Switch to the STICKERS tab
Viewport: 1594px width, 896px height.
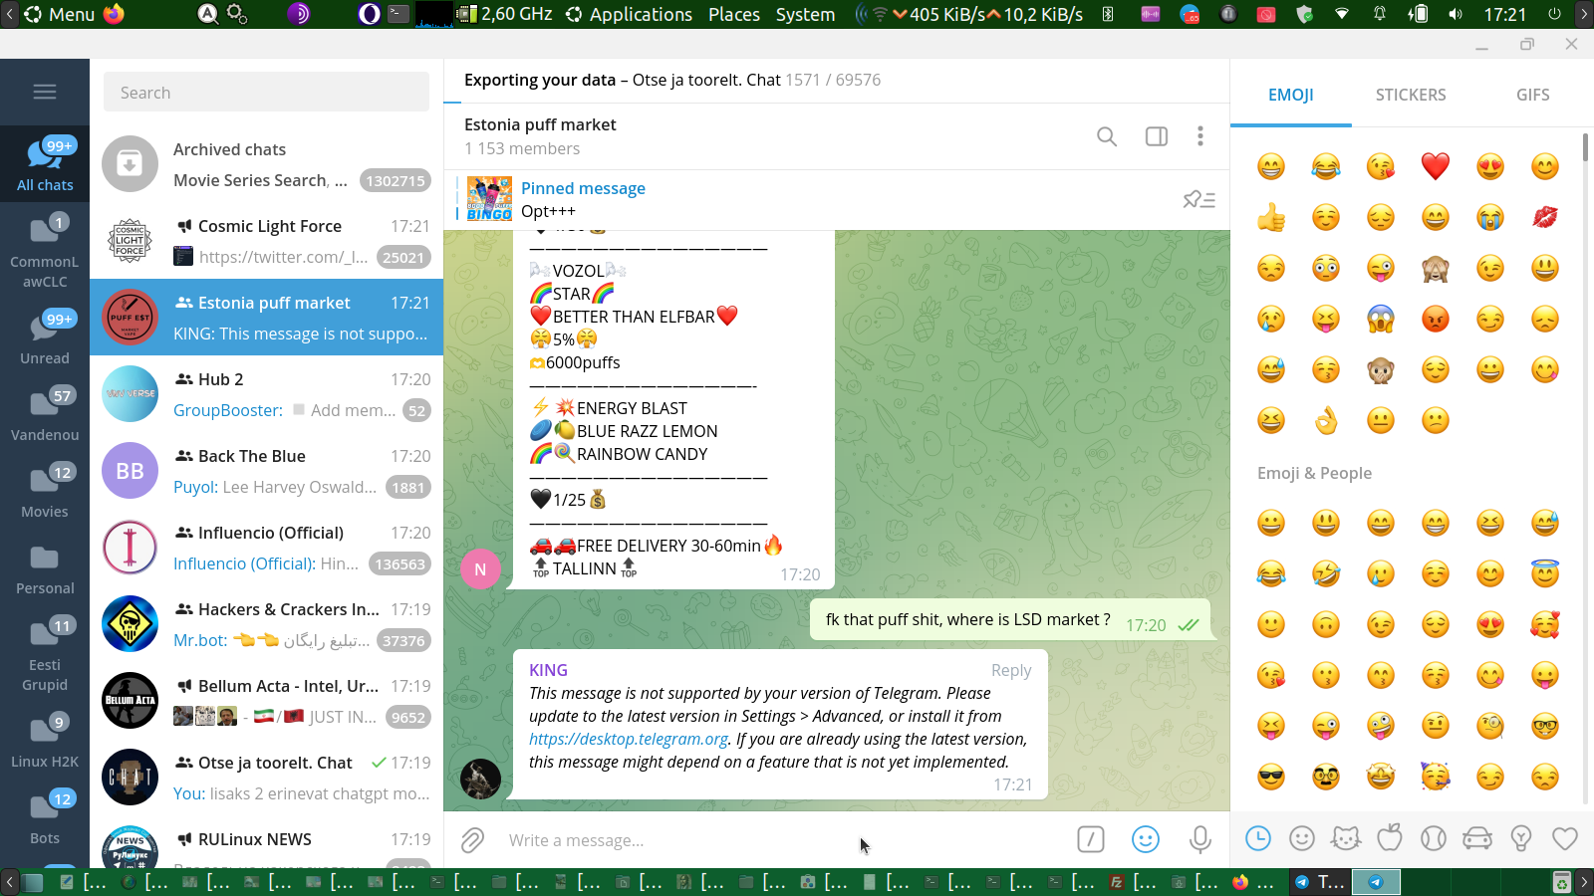(1411, 95)
